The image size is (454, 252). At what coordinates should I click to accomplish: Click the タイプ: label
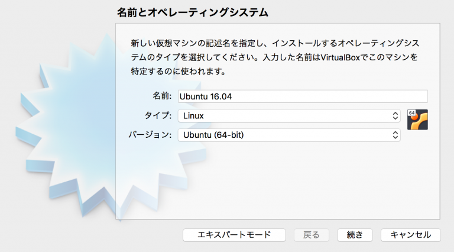(158, 115)
